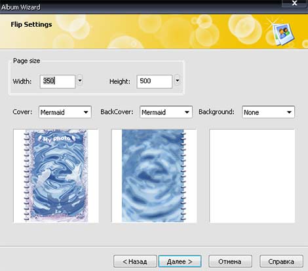Image resolution: width=308 pixels, height=271 pixels.
Task: Click the Page size group label
Action: pyautogui.click(x=27, y=61)
